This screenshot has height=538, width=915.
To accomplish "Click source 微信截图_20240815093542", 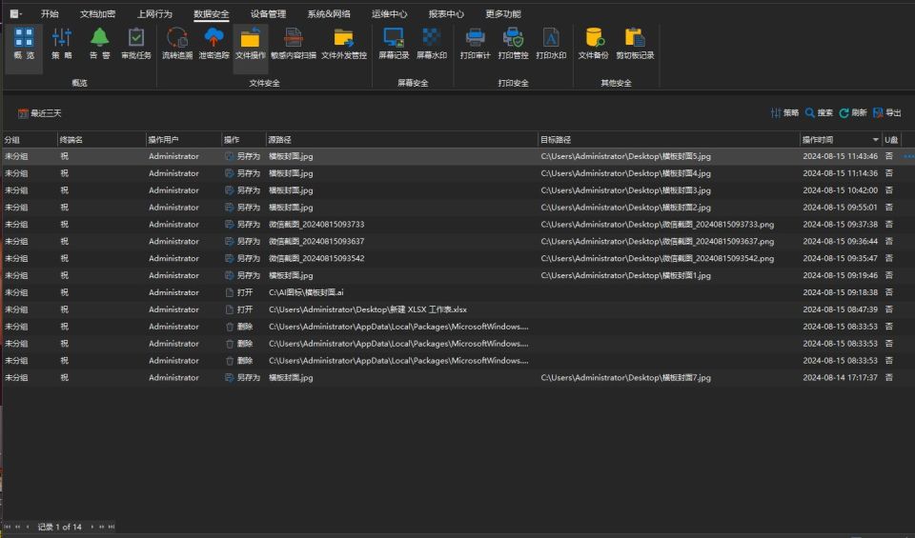I will pyautogui.click(x=316, y=258).
